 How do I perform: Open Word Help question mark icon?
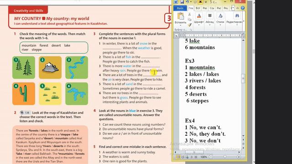[242, 8]
